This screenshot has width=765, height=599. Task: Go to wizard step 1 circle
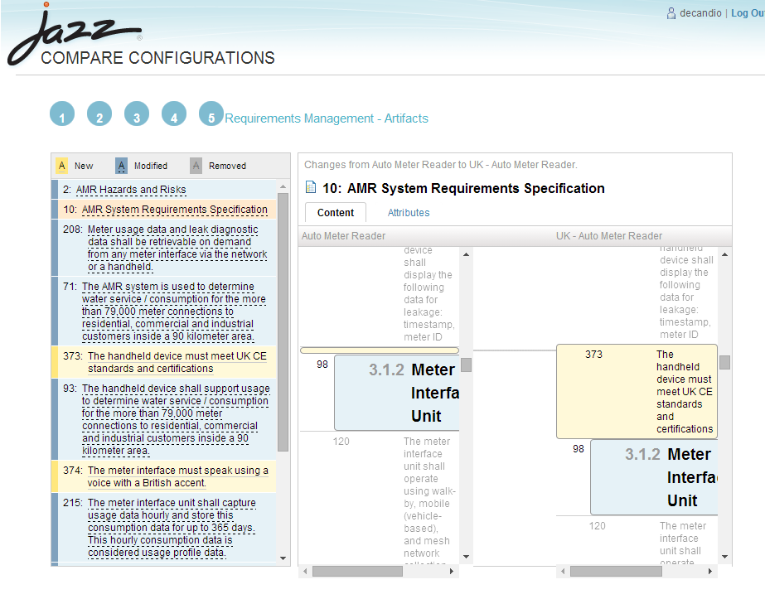pyautogui.click(x=62, y=114)
